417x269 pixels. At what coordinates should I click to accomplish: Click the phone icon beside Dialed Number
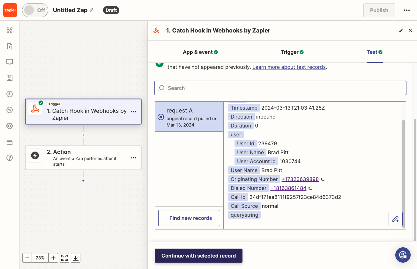310,188
